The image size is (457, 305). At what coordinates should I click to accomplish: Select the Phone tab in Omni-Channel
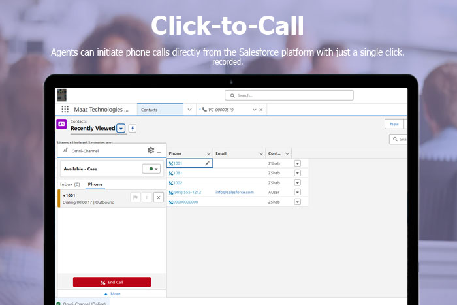click(x=95, y=184)
